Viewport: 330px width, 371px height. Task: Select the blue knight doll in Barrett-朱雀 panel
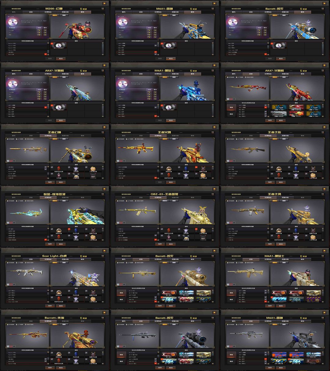click(76, 354)
